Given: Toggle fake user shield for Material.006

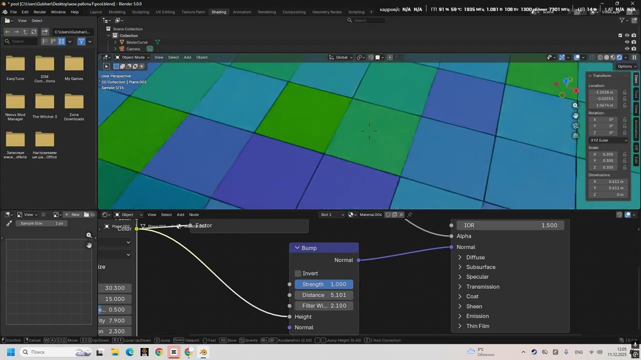Looking at the screenshot, I should click(x=388, y=215).
